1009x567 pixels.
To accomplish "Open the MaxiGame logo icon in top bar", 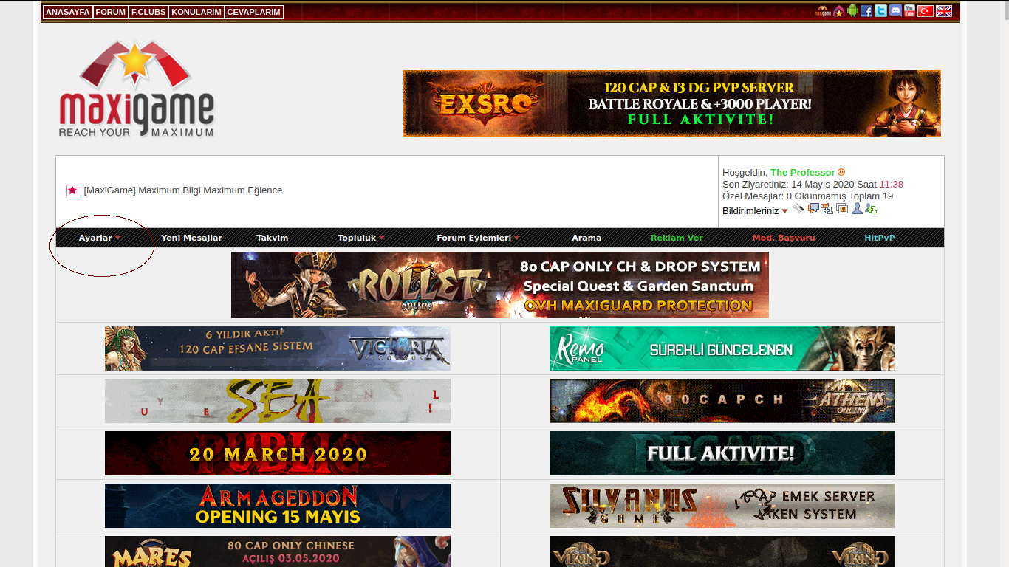I will tap(823, 11).
